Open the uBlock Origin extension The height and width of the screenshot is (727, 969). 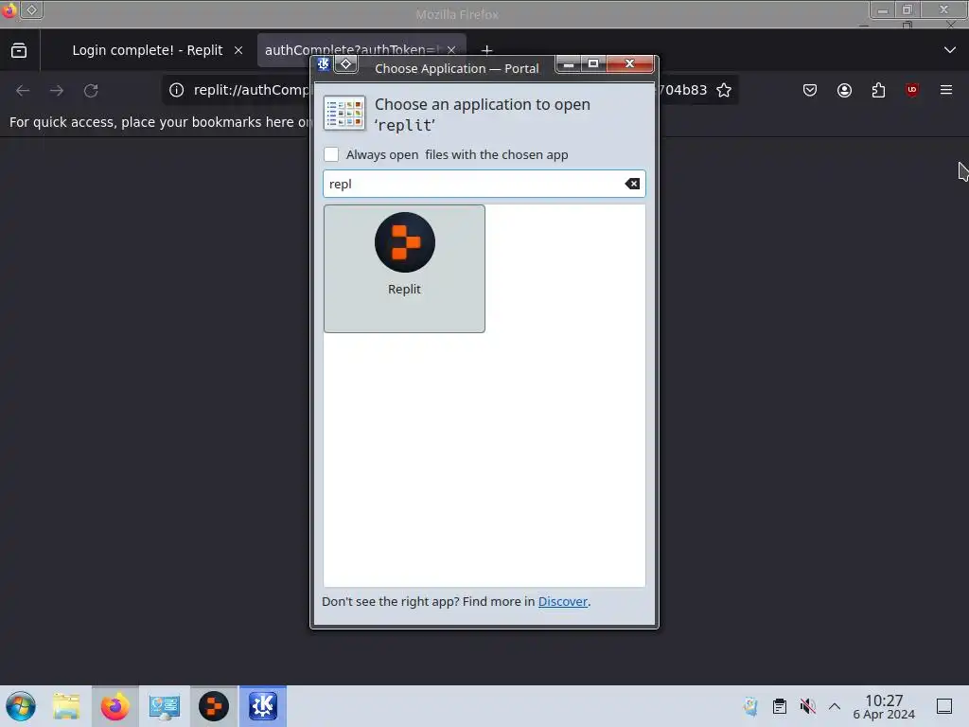click(912, 90)
